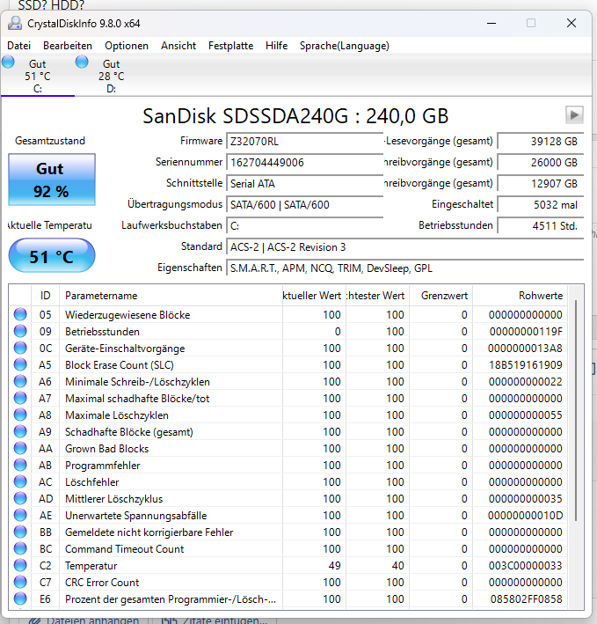Click status icon for Maximal schadhafte Blöcke row
597x624 pixels.
pyautogui.click(x=20, y=398)
